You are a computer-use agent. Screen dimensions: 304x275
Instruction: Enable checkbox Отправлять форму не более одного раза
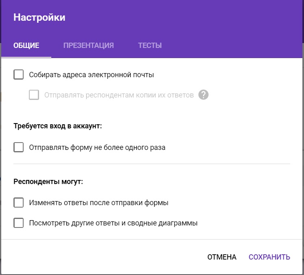click(x=19, y=147)
